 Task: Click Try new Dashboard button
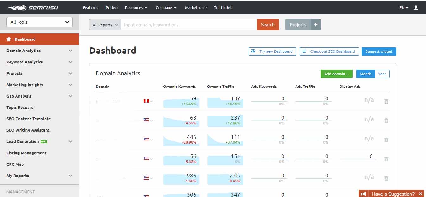click(272, 51)
